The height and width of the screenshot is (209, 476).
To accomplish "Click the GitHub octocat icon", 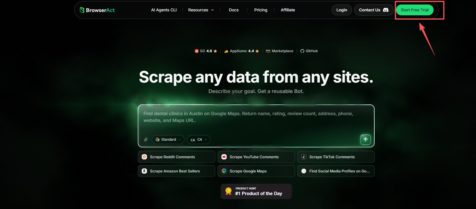I will 302,51.
